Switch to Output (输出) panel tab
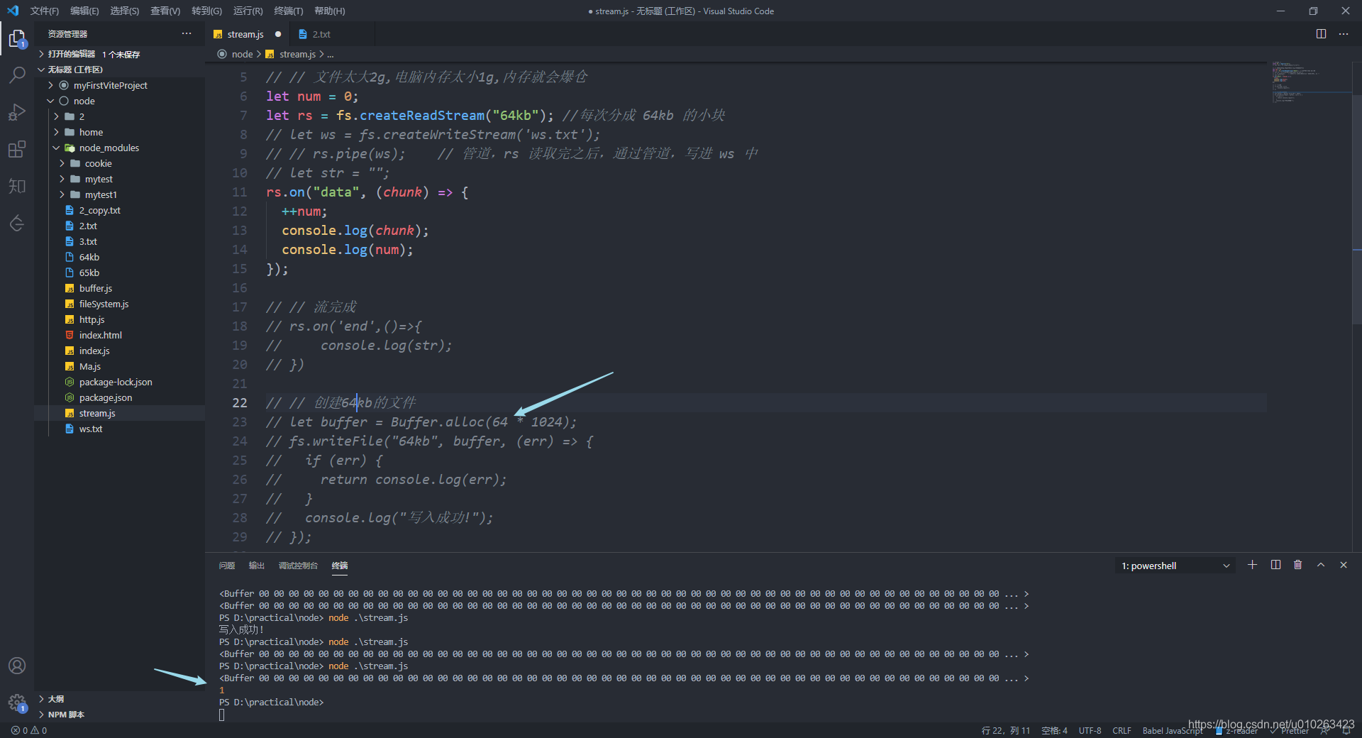The image size is (1362, 738). click(x=257, y=566)
